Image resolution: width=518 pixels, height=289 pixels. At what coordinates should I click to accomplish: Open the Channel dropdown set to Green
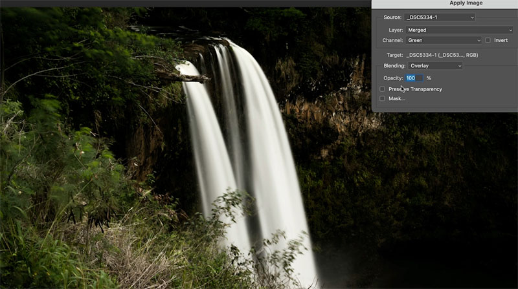pyautogui.click(x=444, y=40)
